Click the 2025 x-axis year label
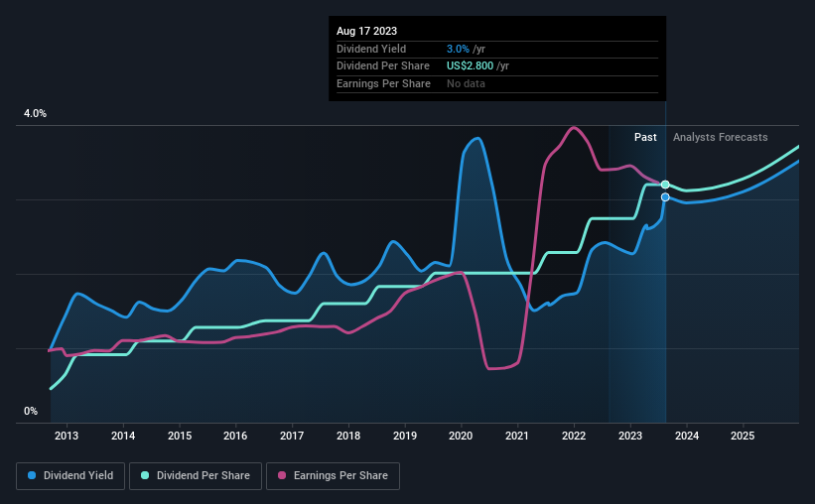 tap(743, 436)
